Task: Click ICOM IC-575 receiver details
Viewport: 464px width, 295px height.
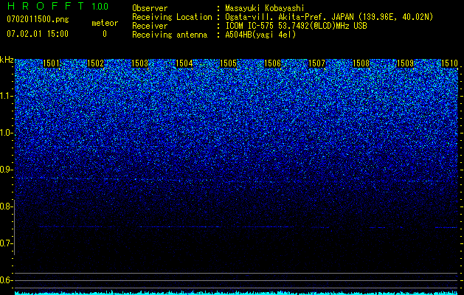Action: [x=296, y=26]
